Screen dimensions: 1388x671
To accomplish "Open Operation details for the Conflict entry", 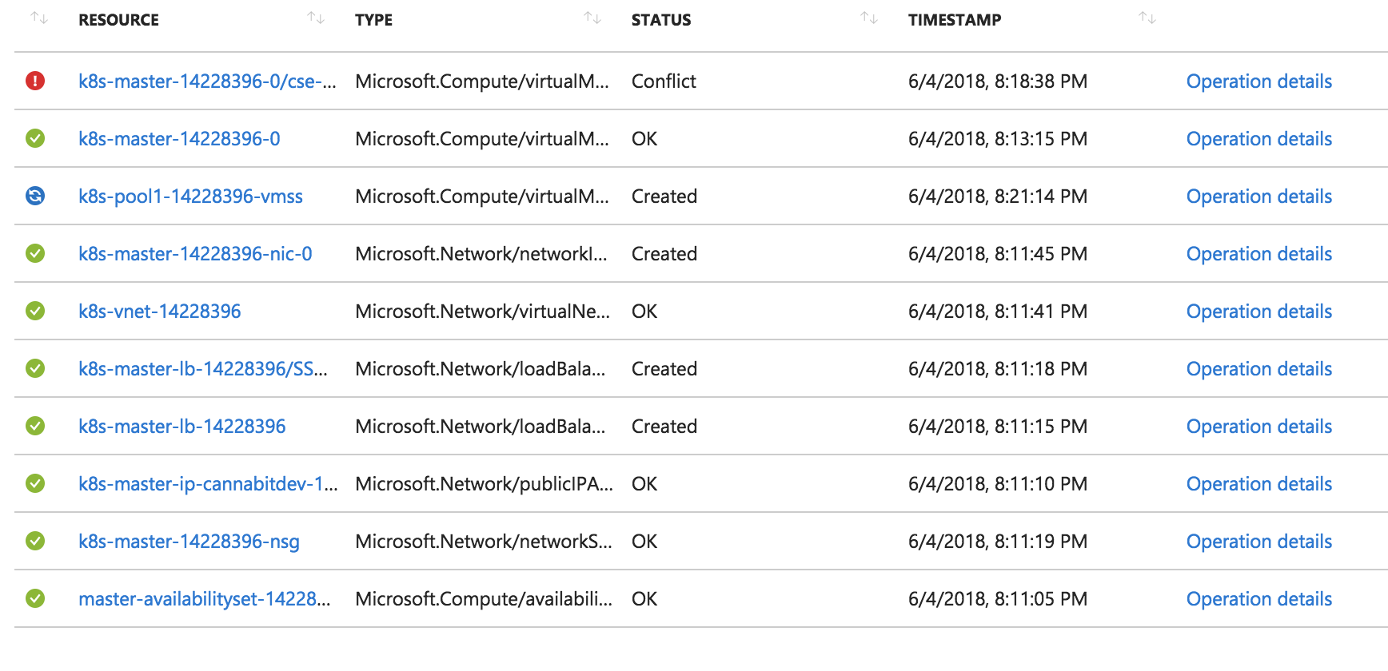I will pyautogui.click(x=1259, y=81).
